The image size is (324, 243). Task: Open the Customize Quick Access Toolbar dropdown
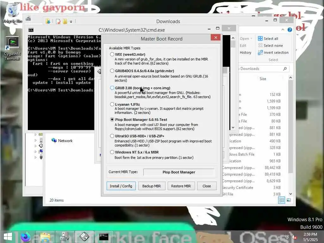pos(71,22)
